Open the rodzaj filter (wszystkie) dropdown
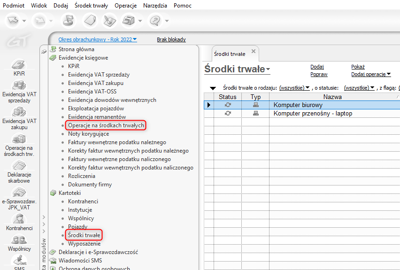Image resolution: width=400 pixels, height=270 pixels. (294, 88)
